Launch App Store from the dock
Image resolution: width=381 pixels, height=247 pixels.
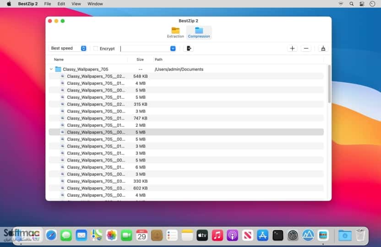(x=263, y=235)
